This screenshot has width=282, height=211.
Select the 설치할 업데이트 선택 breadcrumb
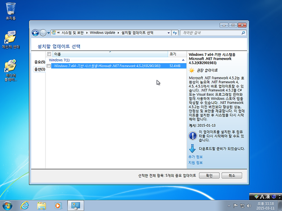point(137,33)
